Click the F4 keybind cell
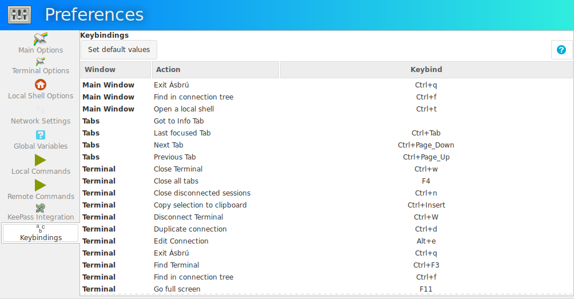This screenshot has width=574, height=299. 426,181
